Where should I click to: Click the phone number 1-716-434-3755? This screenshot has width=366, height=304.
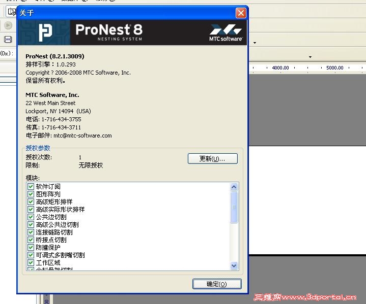tap(62, 119)
